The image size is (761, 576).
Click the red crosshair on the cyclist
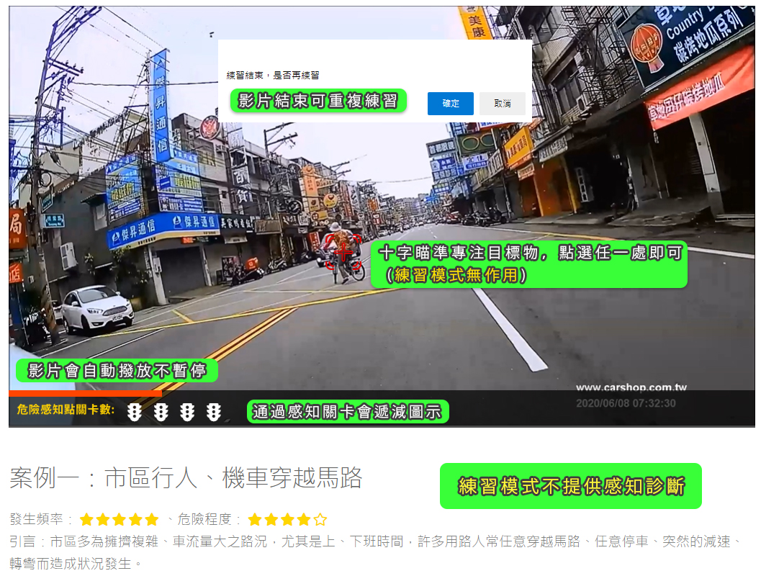coord(343,252)
